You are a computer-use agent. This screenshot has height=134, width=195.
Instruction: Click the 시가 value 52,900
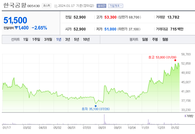(80, 29)
